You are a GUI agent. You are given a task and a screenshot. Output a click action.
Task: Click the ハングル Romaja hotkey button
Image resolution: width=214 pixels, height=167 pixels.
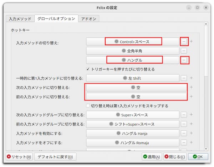point(133,143)
